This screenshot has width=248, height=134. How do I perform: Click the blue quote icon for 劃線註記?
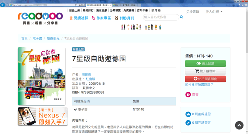(x=188, y=114)
